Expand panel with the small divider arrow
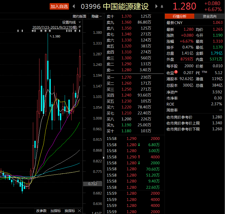The image size is (225, 214). tap(104, 158)
